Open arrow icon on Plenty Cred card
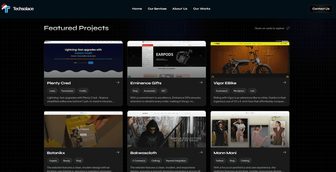The image size is (336, 172). click(118, 82)
